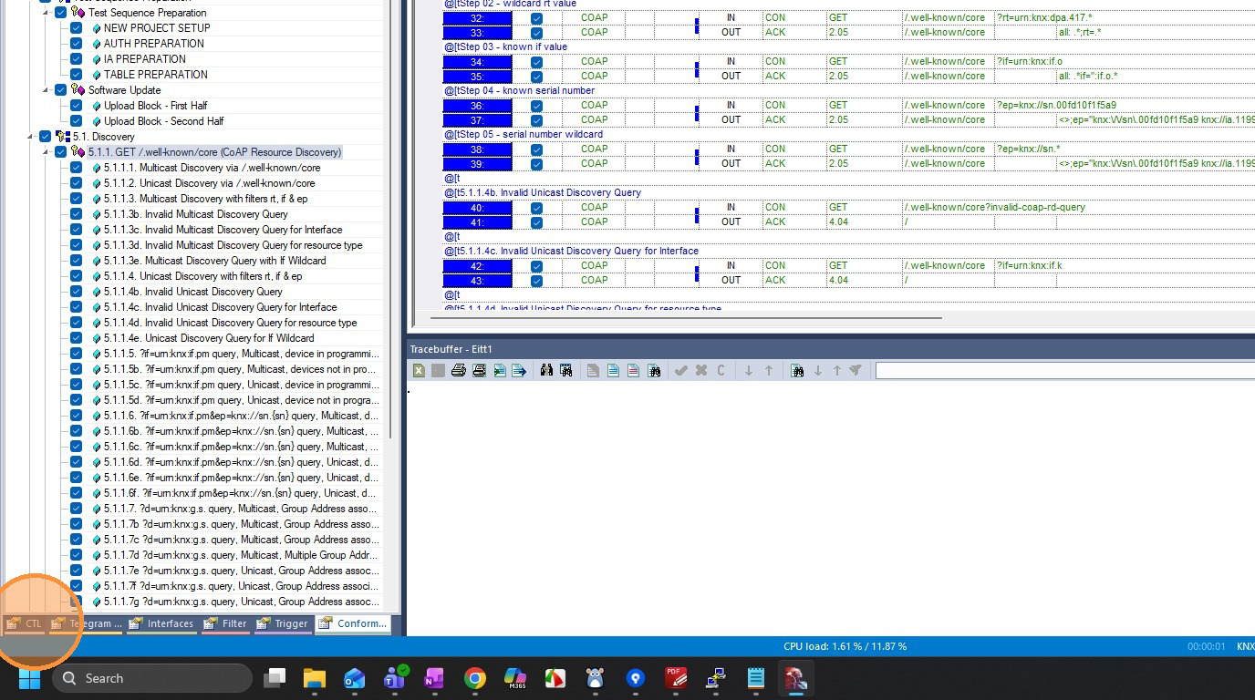This screenshot has width=1255, height=700.
Task: Collapse the Test Sequence Preparation node
Action: point(47,13)
